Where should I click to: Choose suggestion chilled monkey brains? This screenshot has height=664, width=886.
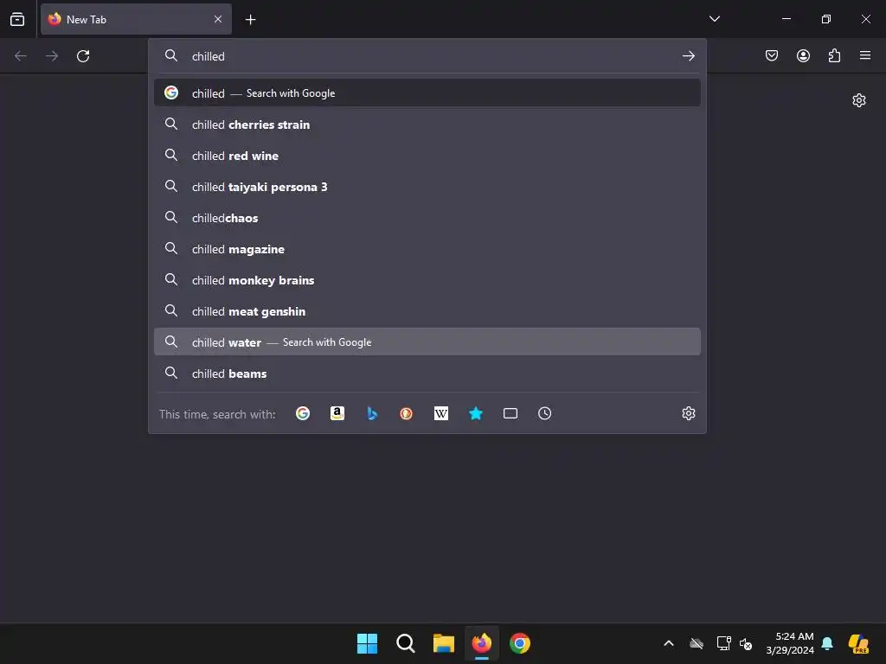(427, 279)
